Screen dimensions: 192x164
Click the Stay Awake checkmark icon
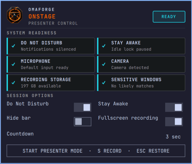pos(104,46)
